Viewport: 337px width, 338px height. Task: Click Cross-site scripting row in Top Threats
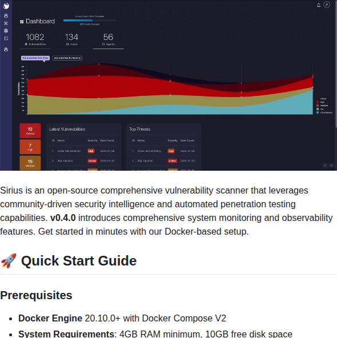pos(164,151)
